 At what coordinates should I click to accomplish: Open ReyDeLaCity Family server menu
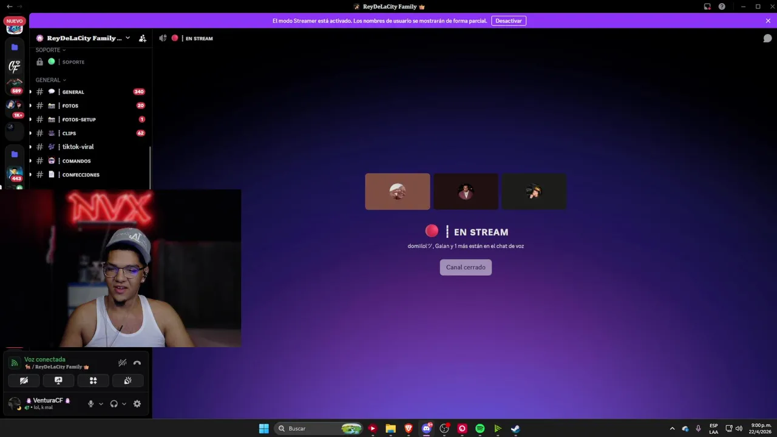[x=83, y=38]
